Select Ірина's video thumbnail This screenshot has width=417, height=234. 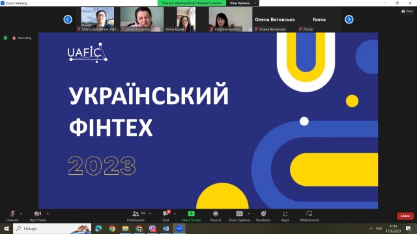tap(142, 19)
